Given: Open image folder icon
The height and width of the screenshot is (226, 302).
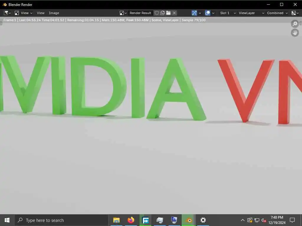Looking at the screenshot, I should pos(168,13).
